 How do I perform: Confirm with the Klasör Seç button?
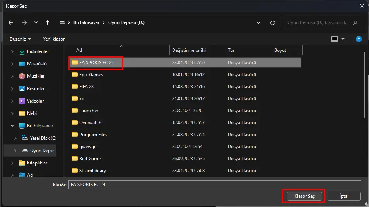[304, 196]
